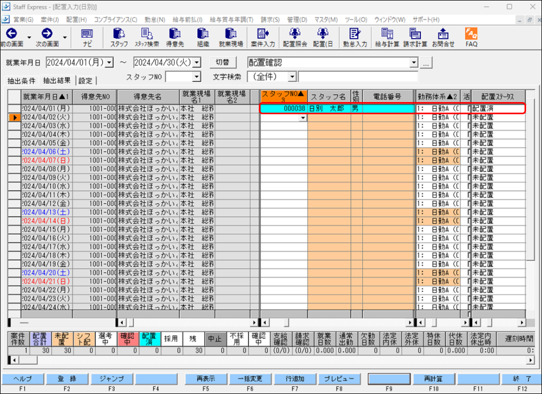Open the 勤怠入力 toolbar icon
The height and width of the screenshot is (394, 542).
[x=355, y=38]
